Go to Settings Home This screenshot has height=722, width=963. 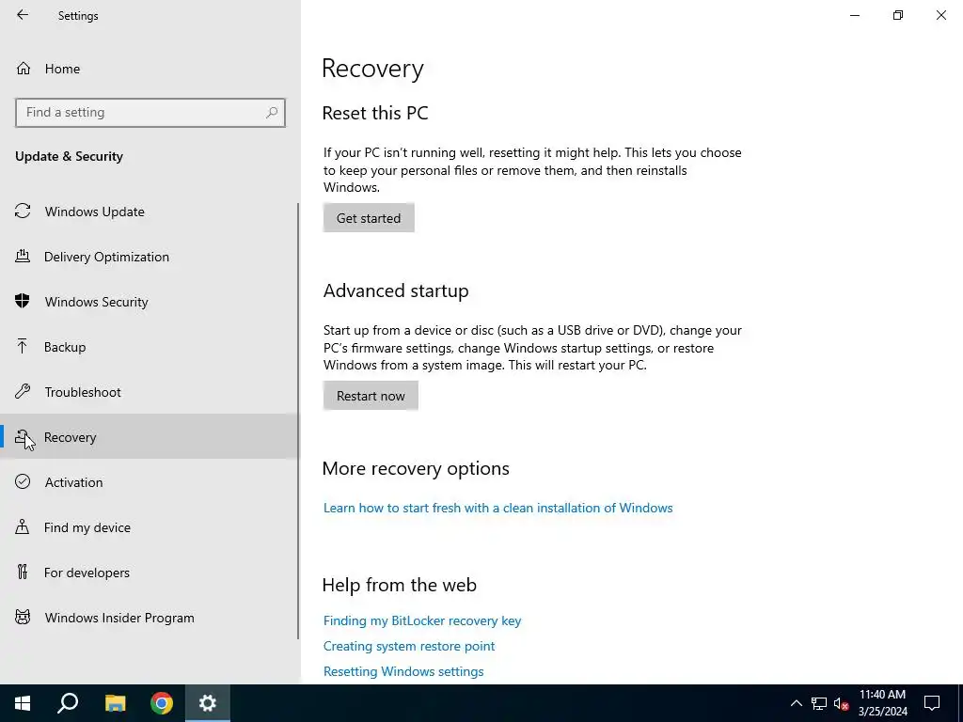(x=150, y=68)
